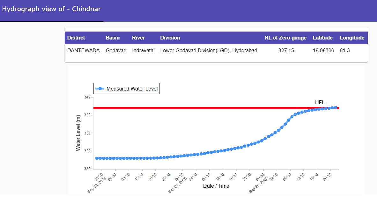Click the 330 y-axis tick label
The image size is (377, 203).
pos(87,169)
